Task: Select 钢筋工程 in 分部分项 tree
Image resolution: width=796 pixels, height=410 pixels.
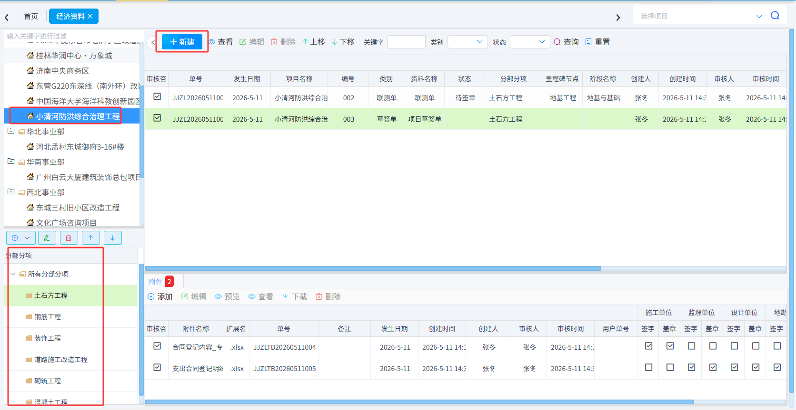Action: click(x=48, y=317)
